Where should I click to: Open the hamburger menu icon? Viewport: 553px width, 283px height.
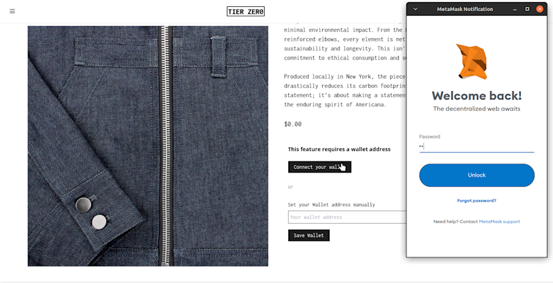[x=12, y=11]
